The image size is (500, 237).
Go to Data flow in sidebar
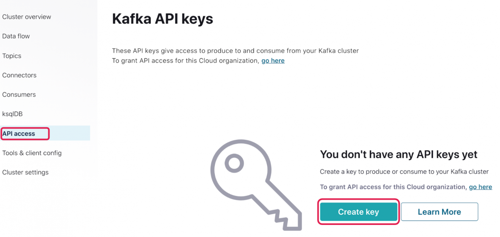16,36
